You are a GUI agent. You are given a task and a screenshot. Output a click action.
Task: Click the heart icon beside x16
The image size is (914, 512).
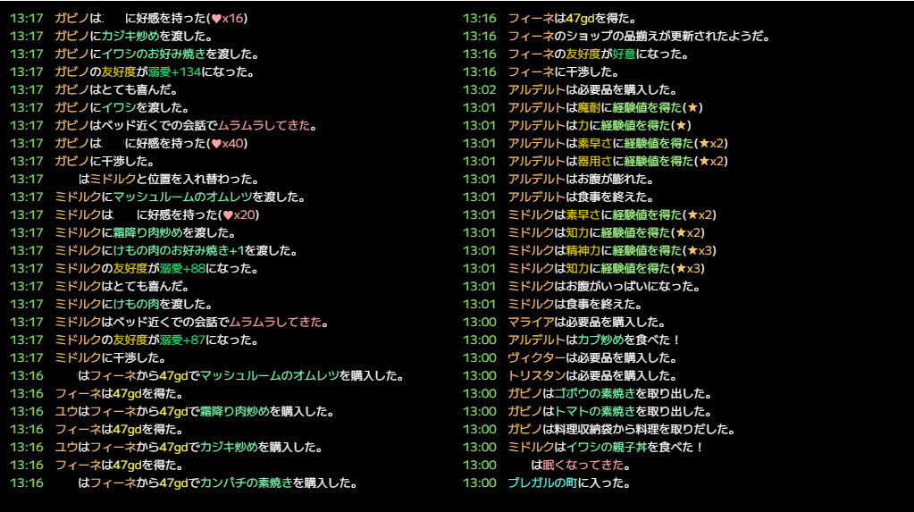pyautogui.click(x=215, y=18)
